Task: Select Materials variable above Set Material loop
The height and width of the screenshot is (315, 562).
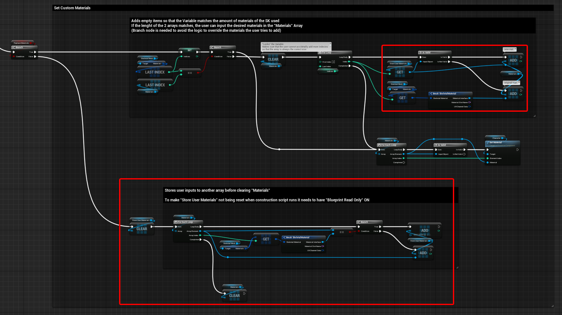Action: pyautogui.click(x=388, y=141)
